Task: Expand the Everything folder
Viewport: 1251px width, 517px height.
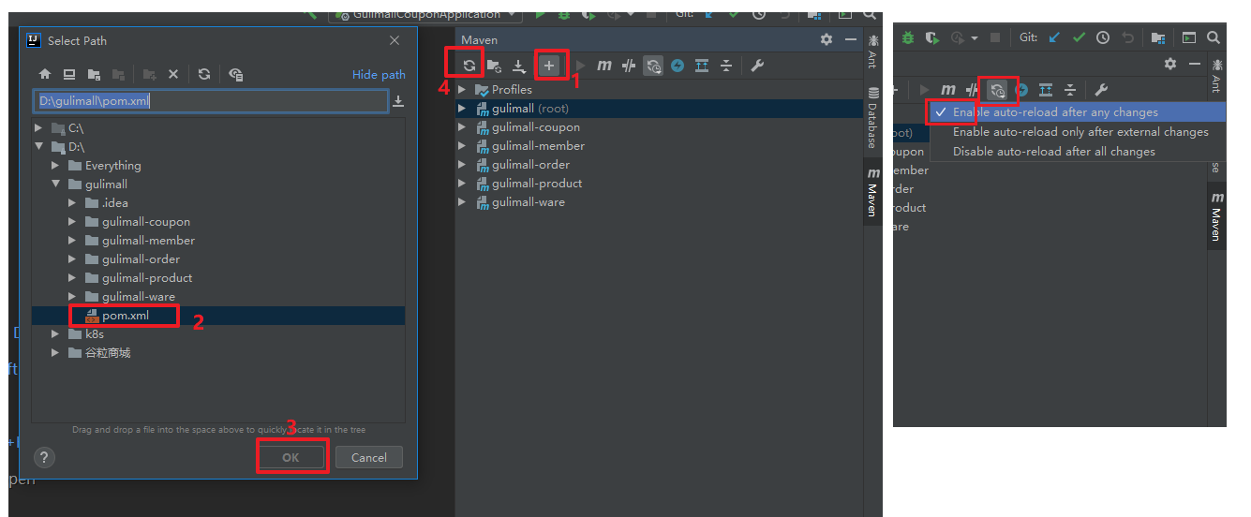Action: [55, 165]
